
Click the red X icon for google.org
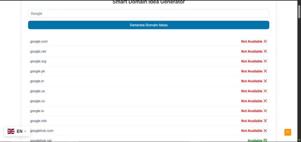pos(265,61)
